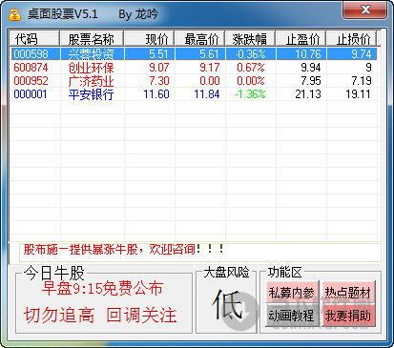
Task: Sort by the 代码 column header
Action: [x=34, y=39]
